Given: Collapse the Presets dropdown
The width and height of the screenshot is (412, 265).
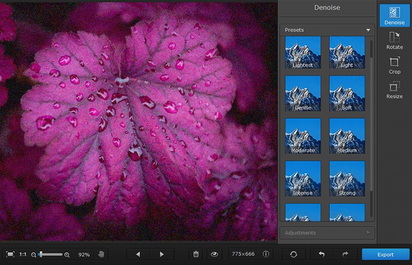Looking at the screenshot, I should coord(369,29).
